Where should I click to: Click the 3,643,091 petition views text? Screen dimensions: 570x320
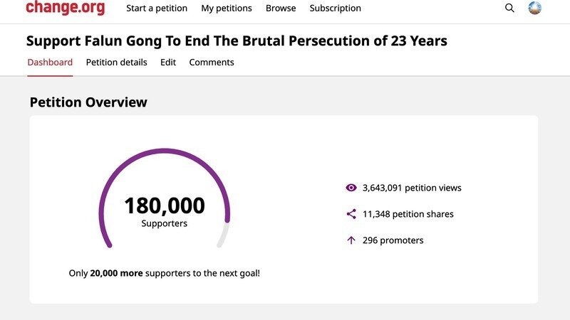pyautogui.click(x=412, y=188)
